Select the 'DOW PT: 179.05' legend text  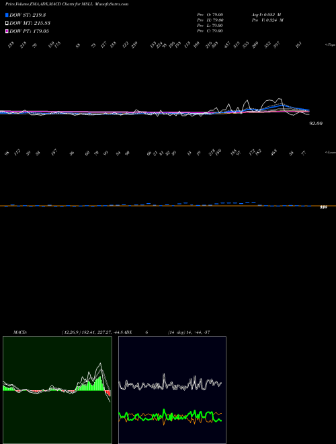[30, 31]
